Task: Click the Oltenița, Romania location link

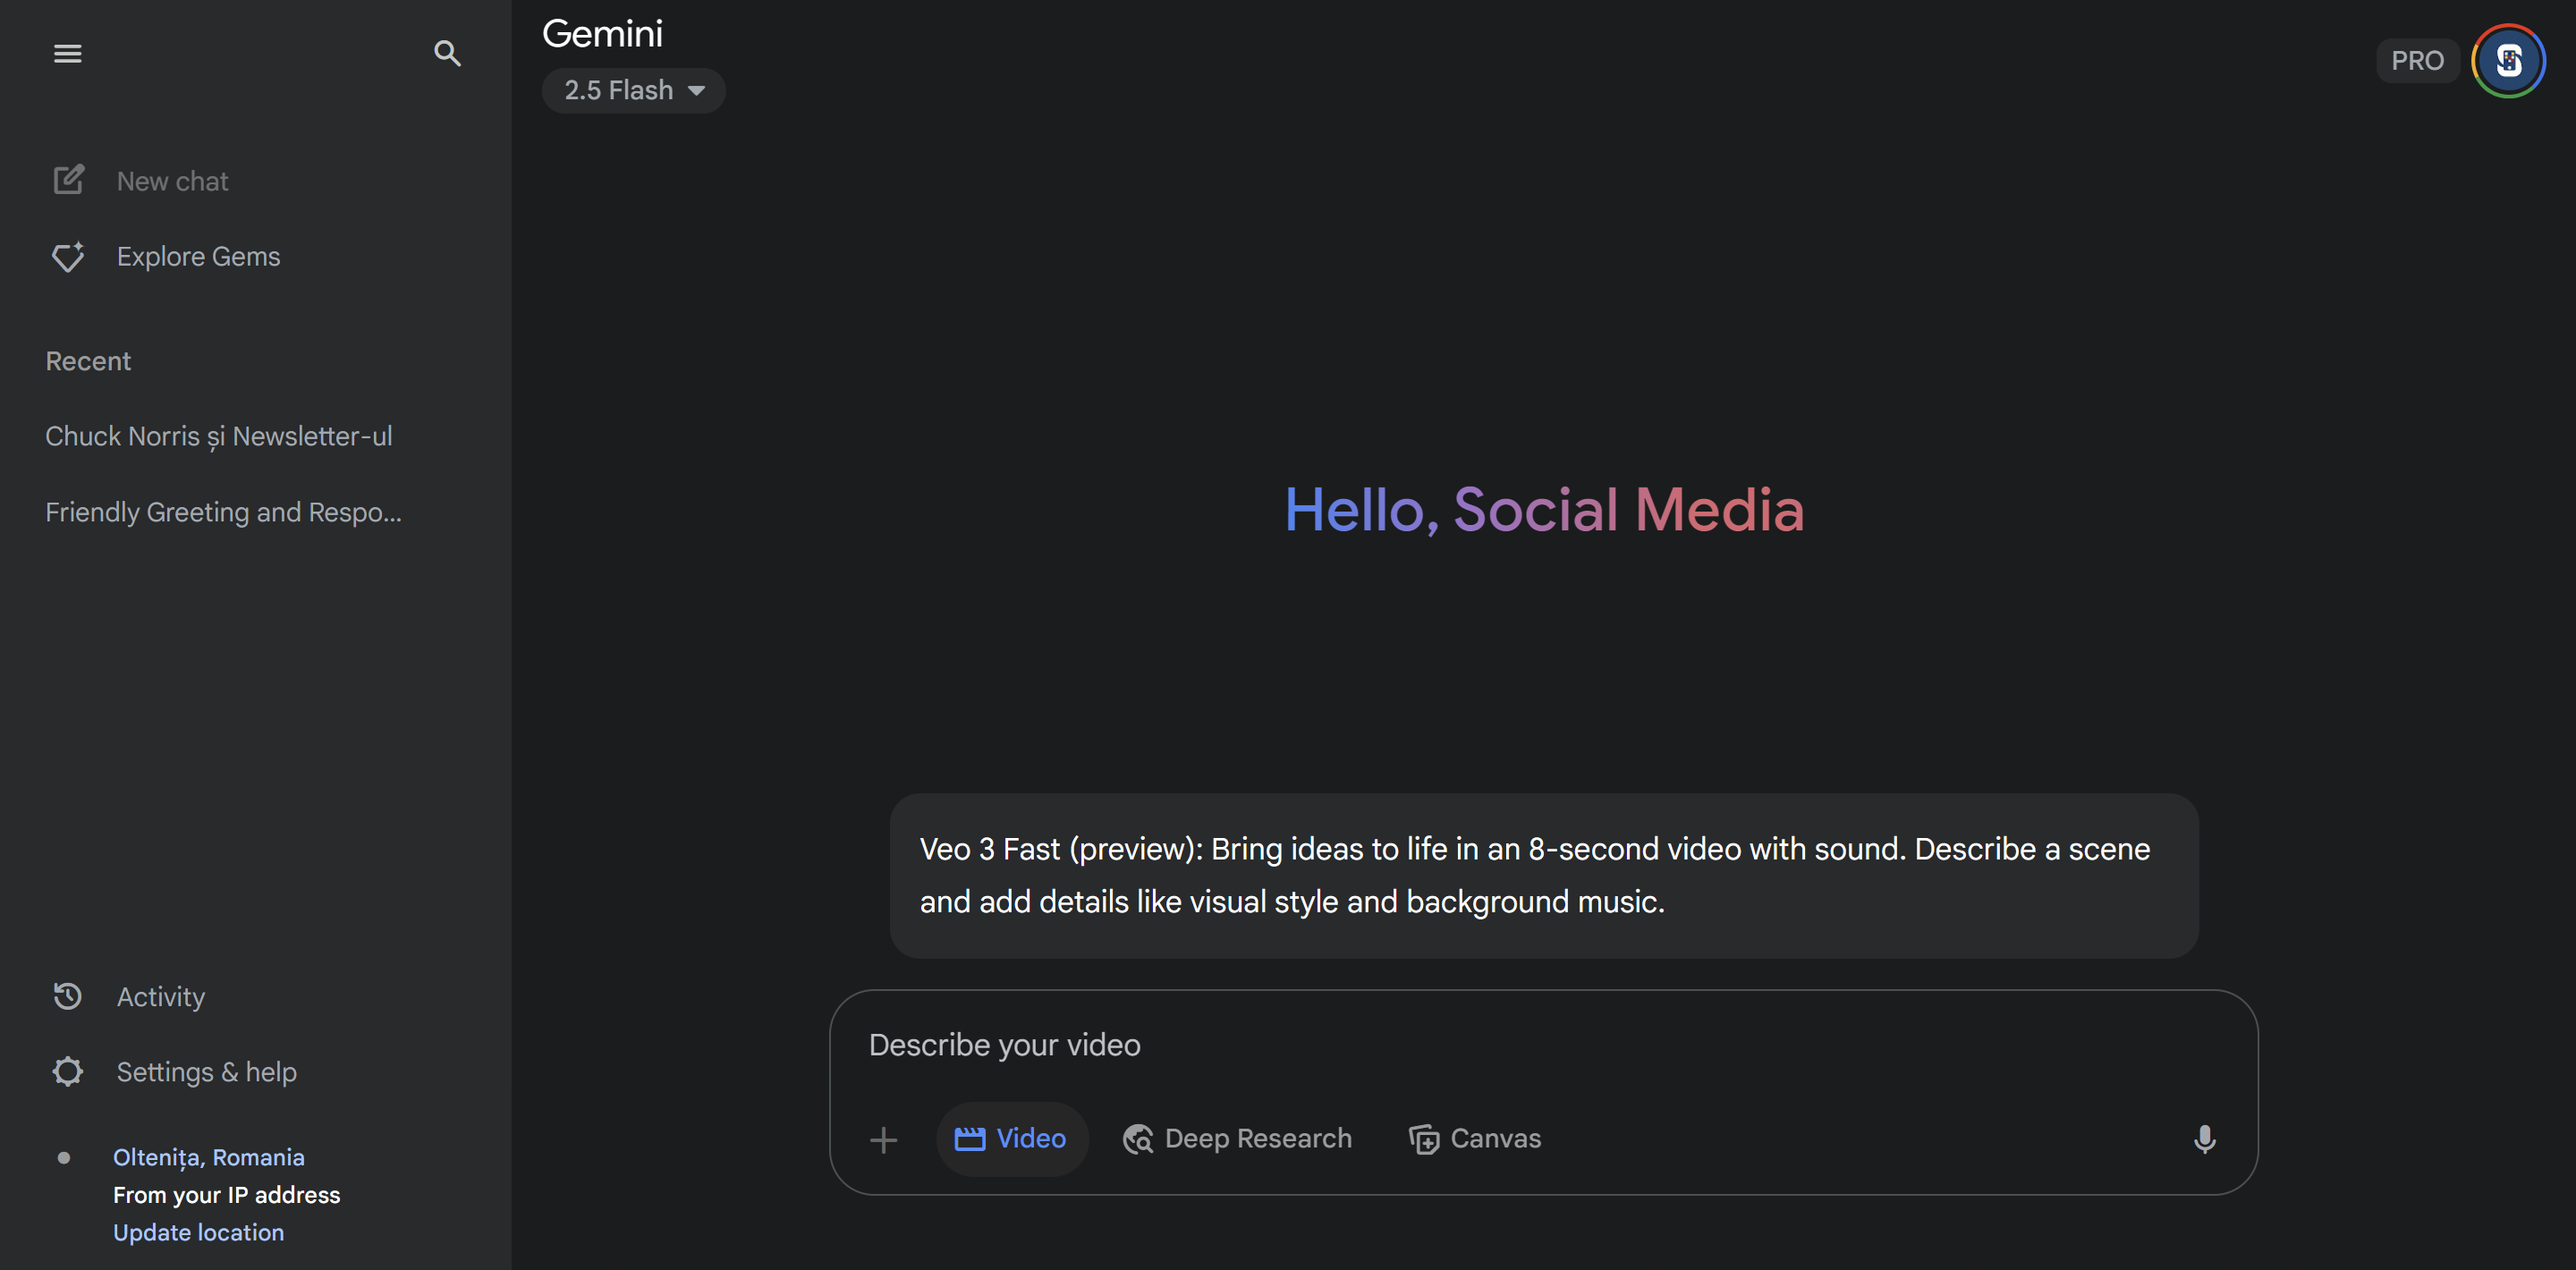Action: (209, 1157)
